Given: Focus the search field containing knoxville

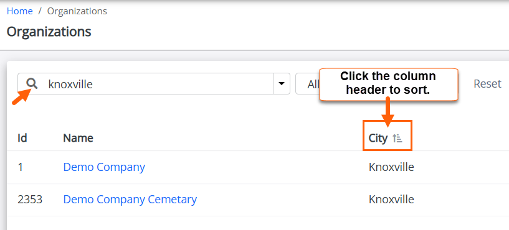Looking at the screenshot, I should click(x=154, y=83).
